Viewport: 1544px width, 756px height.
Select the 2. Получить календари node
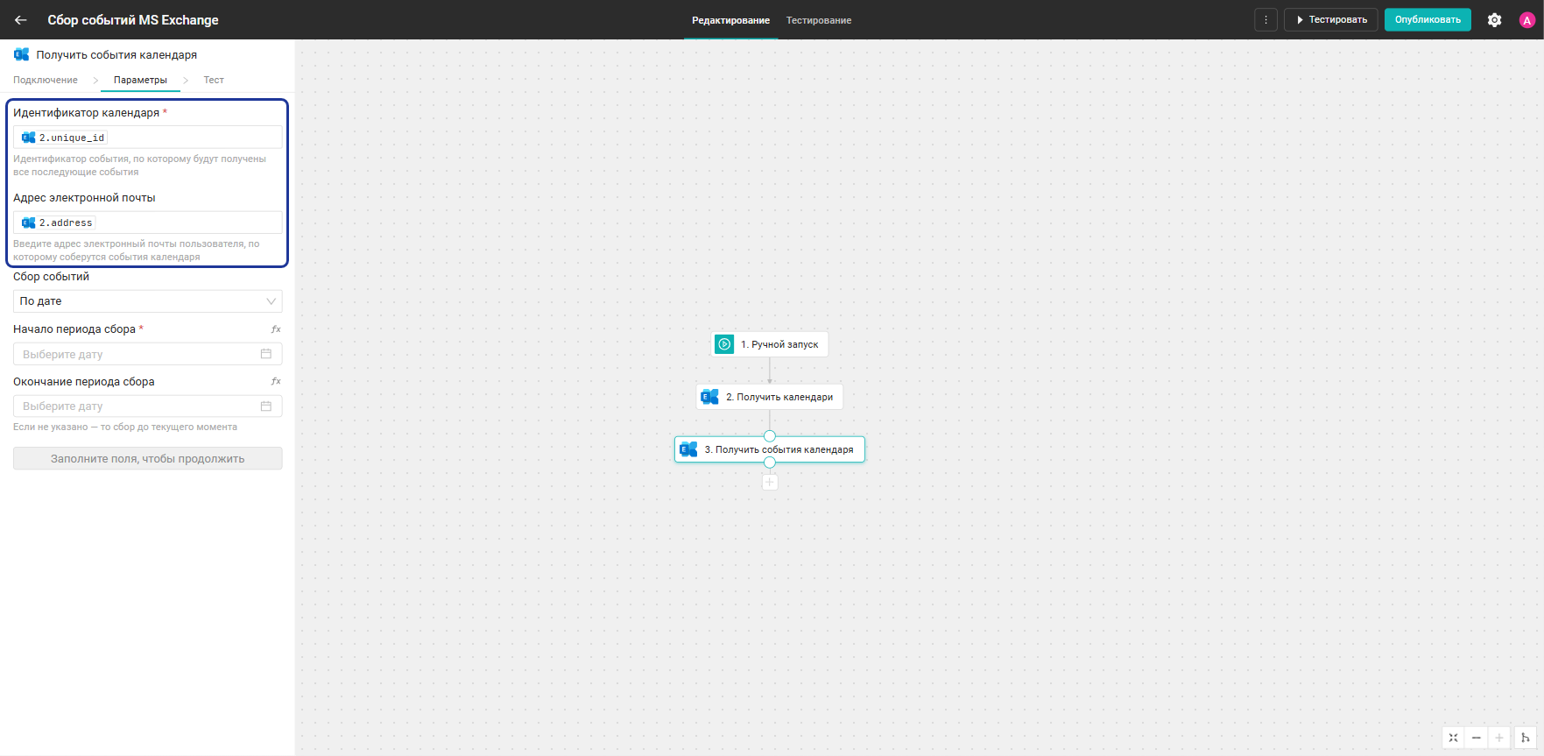(770, 397)
